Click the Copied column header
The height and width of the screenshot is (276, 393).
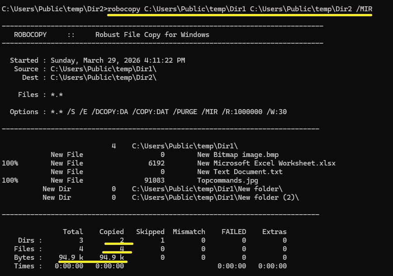click(x=111, y=231)
